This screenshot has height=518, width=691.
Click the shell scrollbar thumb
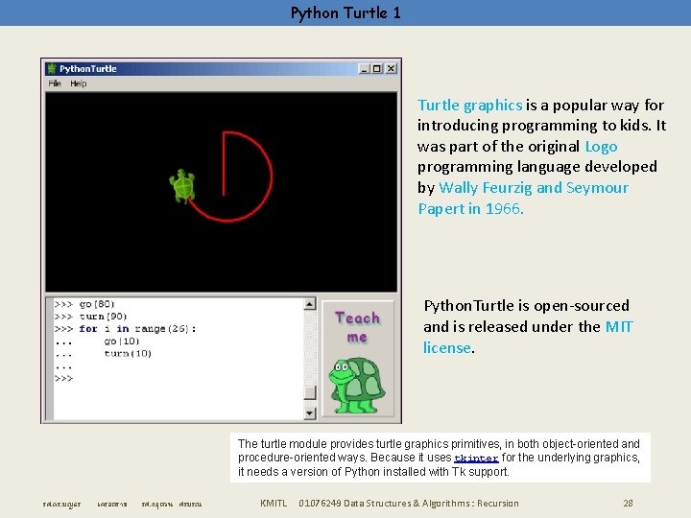[310, 392]
